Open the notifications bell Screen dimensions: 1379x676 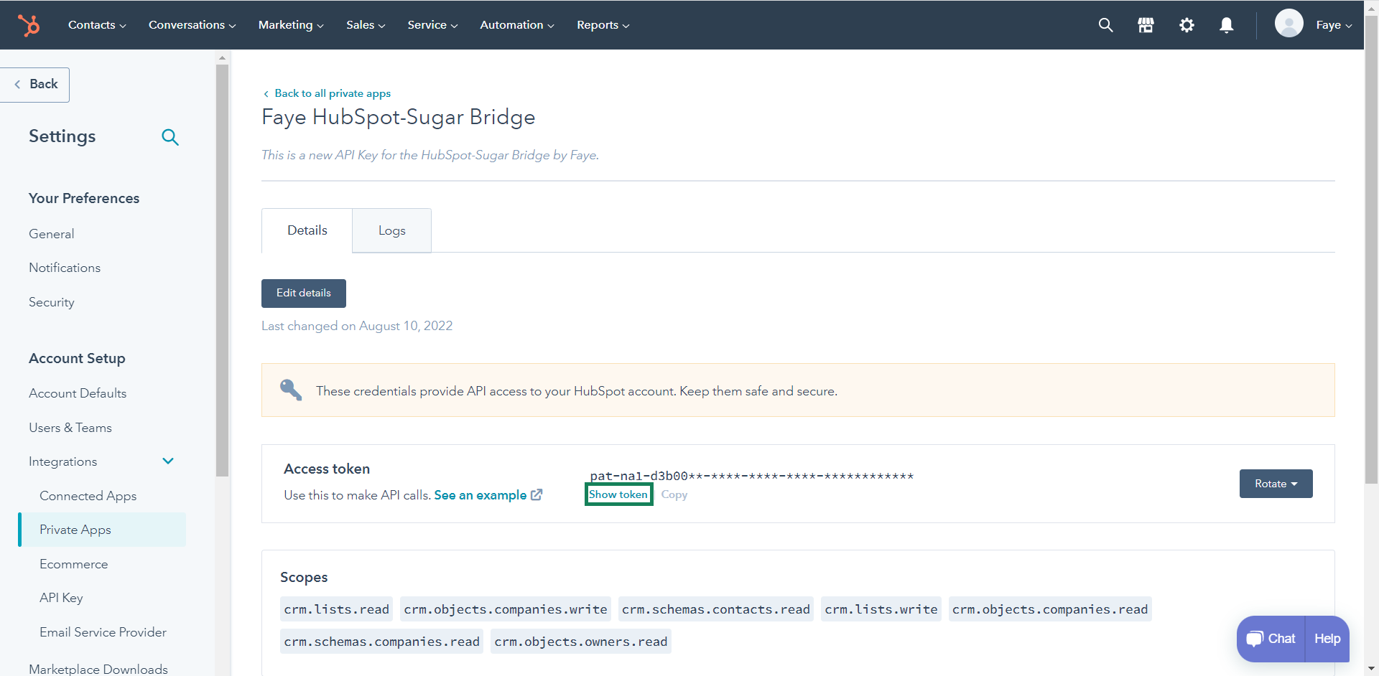1227,25
